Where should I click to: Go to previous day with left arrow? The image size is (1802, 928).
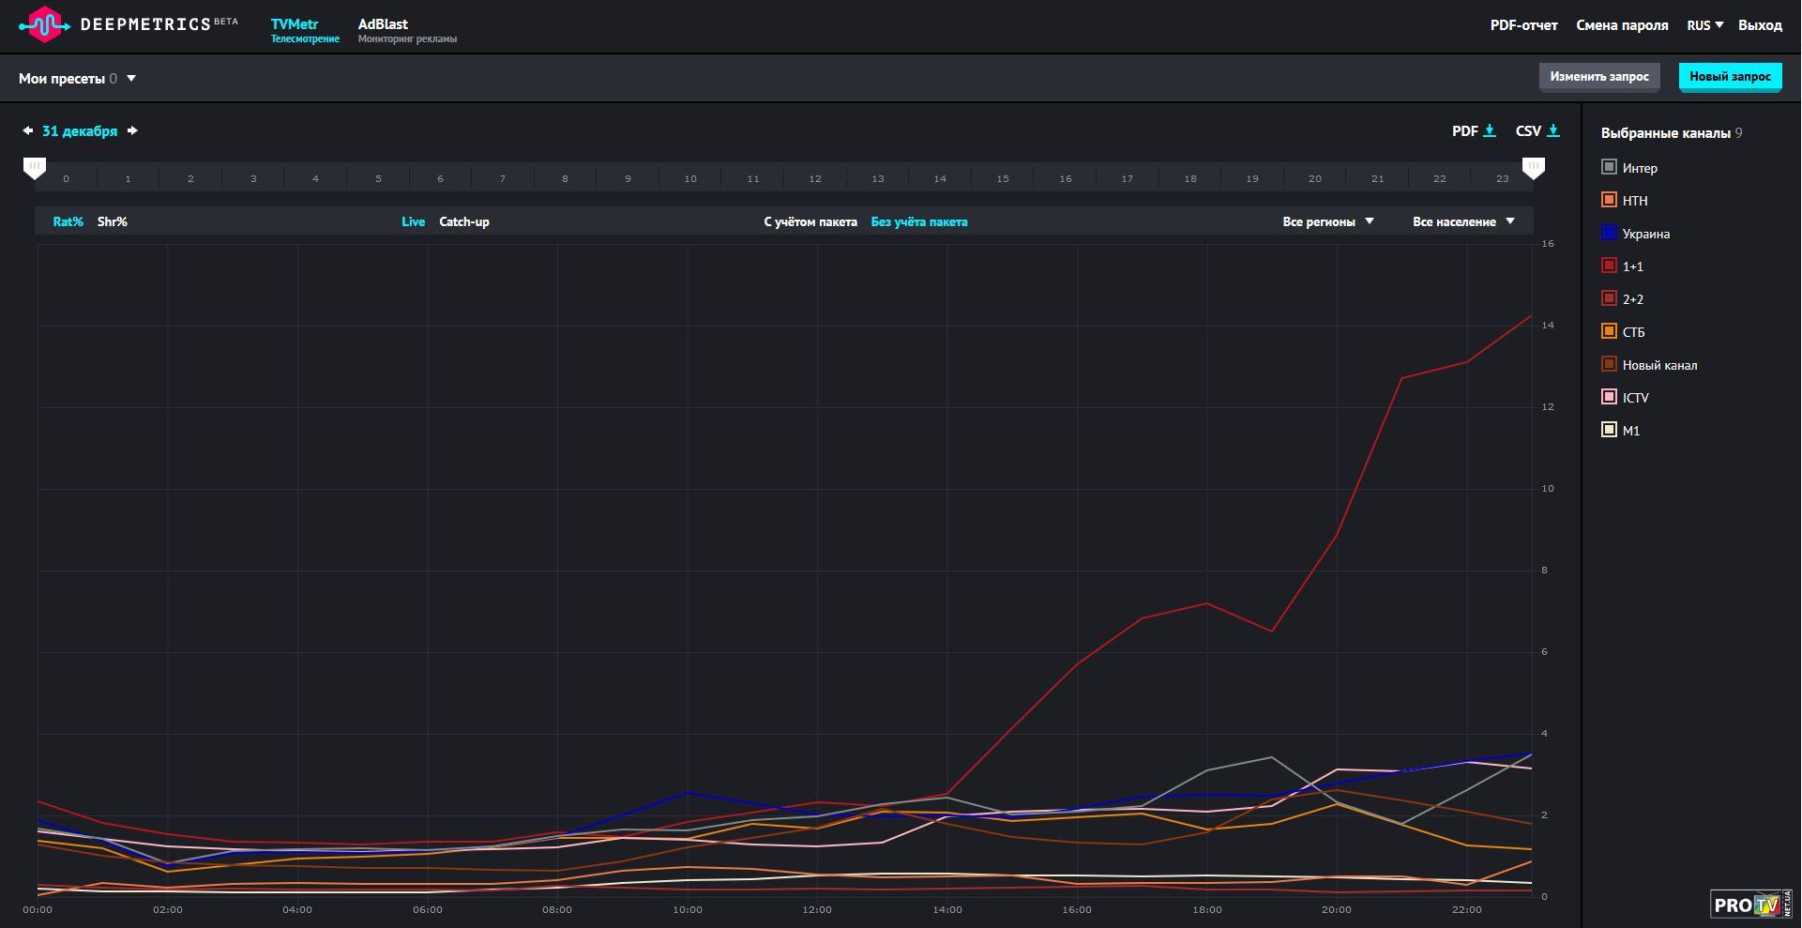point(28,131)
